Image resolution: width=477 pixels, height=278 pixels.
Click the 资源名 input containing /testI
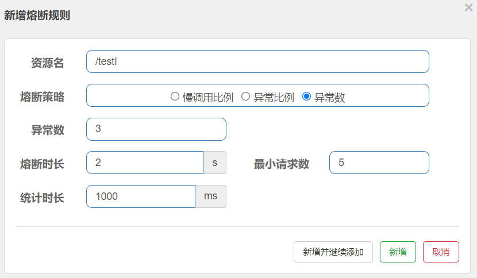[x=257, y=61]
